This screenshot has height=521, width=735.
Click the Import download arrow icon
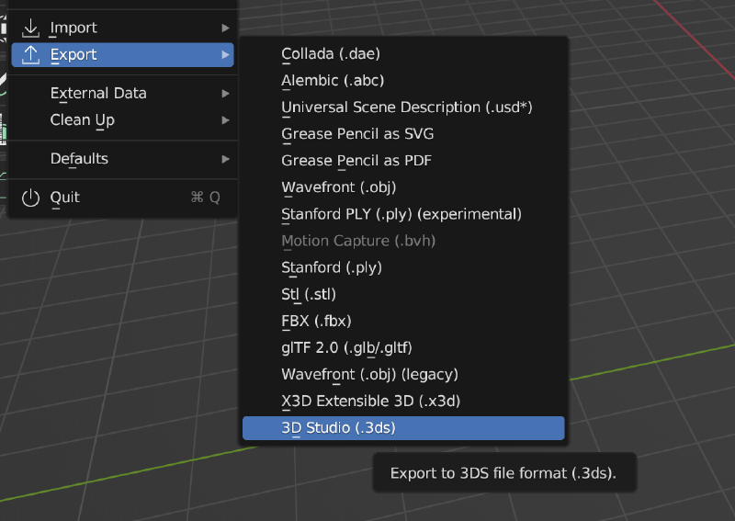(x=30, y=28)
